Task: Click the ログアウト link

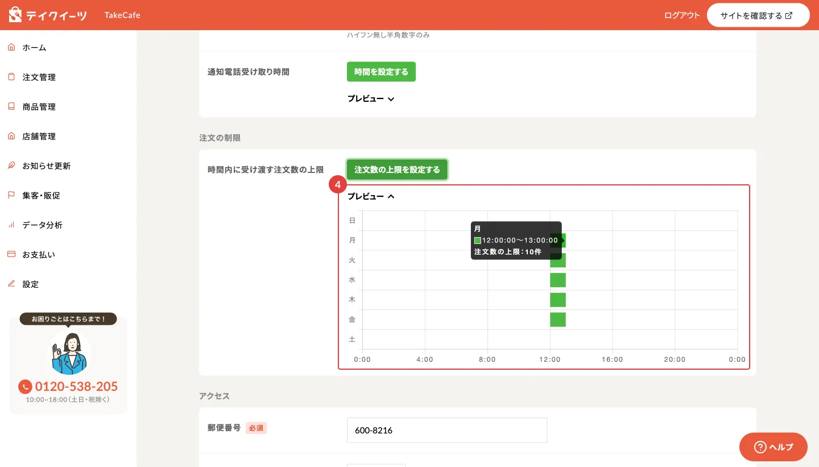Action: [682, 15]
